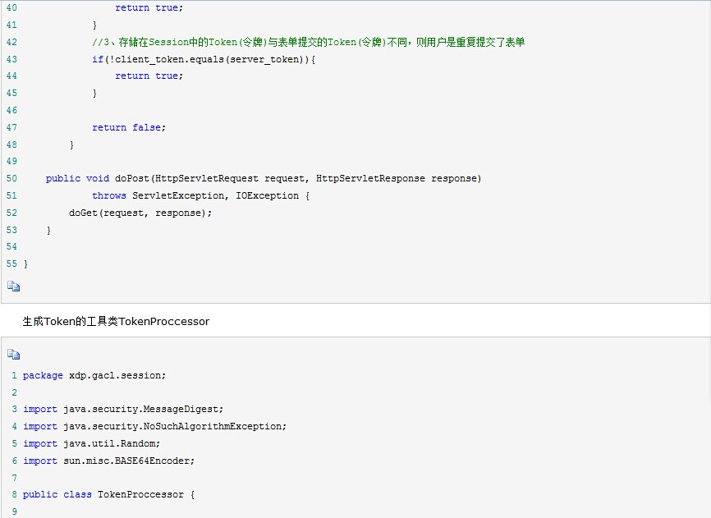Click the copy code icon below line 55
The height and width of the screenshot is (518, 711).
(13, 287)
